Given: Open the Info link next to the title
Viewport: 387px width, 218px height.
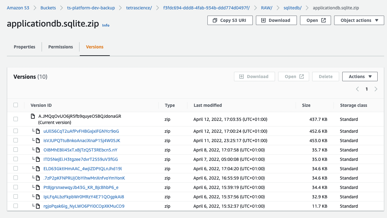Looking at the screenshot, I should [x=106, y=25].
